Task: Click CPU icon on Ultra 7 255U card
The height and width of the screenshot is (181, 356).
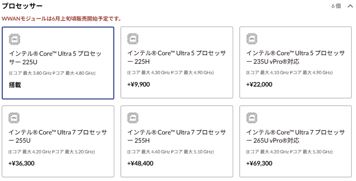Action: (x=14, y=118)
